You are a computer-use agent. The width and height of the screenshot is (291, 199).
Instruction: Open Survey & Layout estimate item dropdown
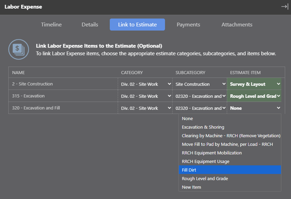(254, 84)
